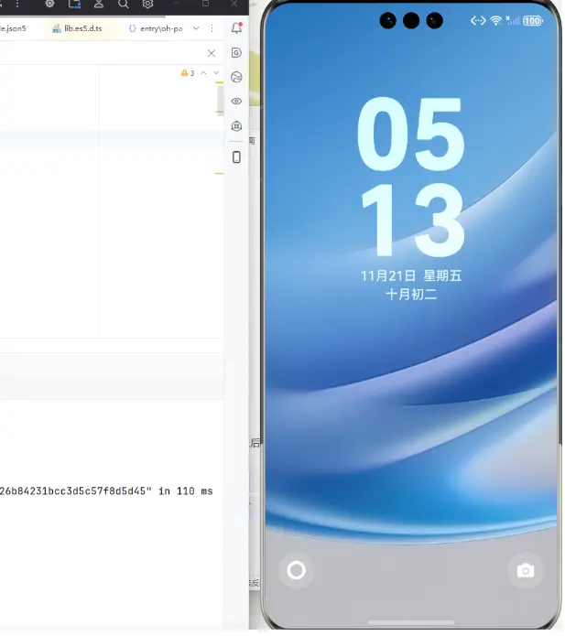565x636 pixels.
Task: Go to next highlighted warning arrow
Action: 216,72
